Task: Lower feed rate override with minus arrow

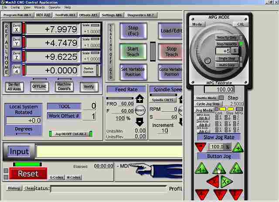Action: [x=140, y=122]
